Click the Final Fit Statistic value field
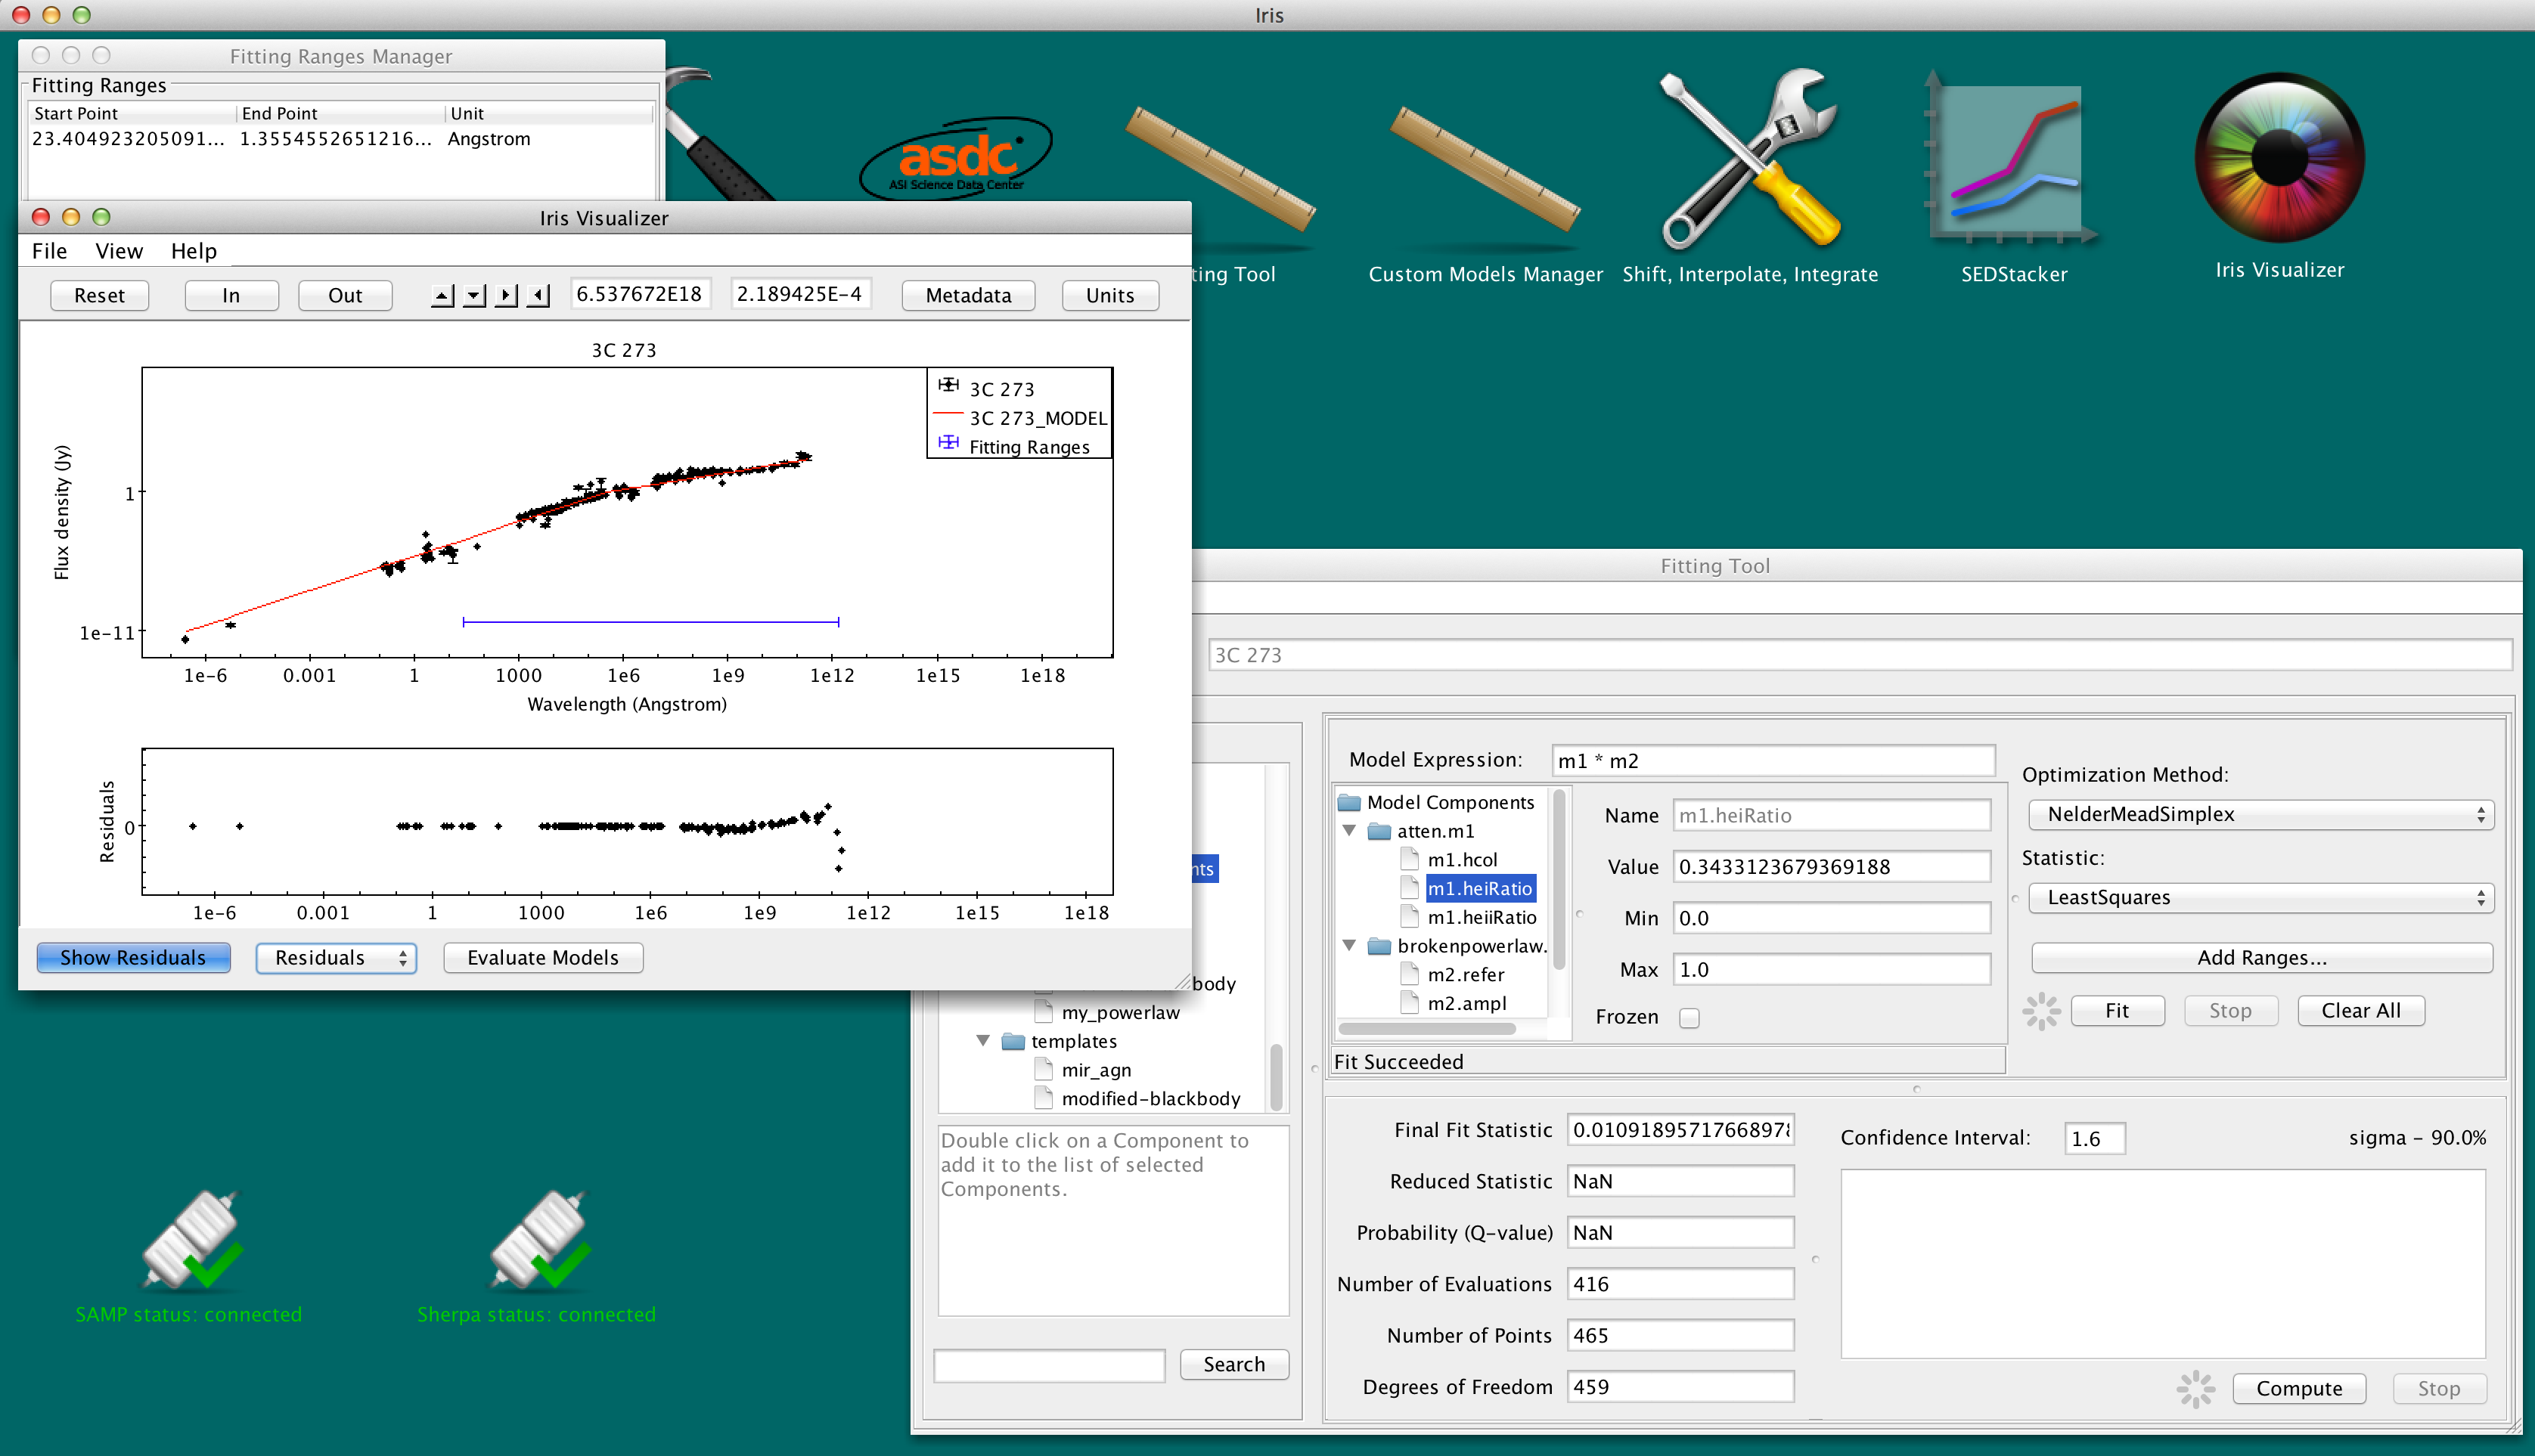 pyautogui.click(x=1680, y=1130)
